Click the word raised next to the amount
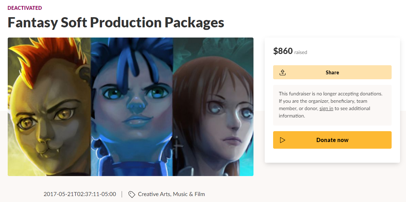 pyautogui.click(x=300, y=52)
